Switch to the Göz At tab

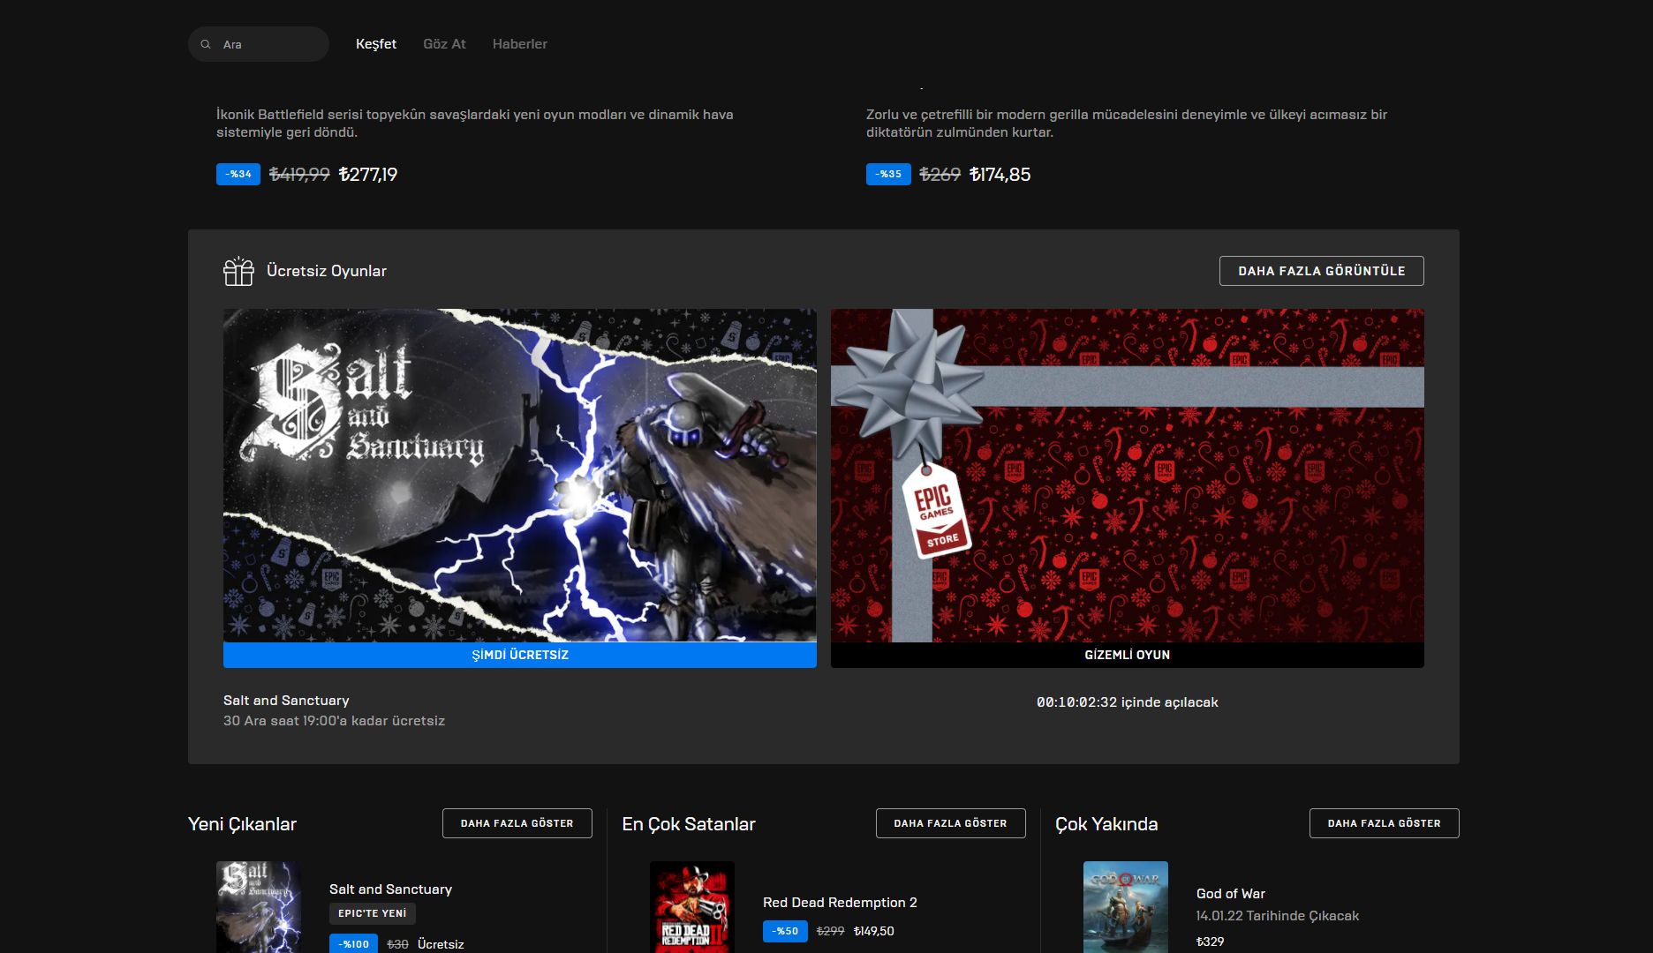click(x=444, y=43)
